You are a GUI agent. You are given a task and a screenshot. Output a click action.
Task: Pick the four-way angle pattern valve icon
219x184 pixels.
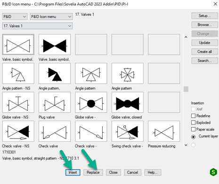tap(128, 73)
